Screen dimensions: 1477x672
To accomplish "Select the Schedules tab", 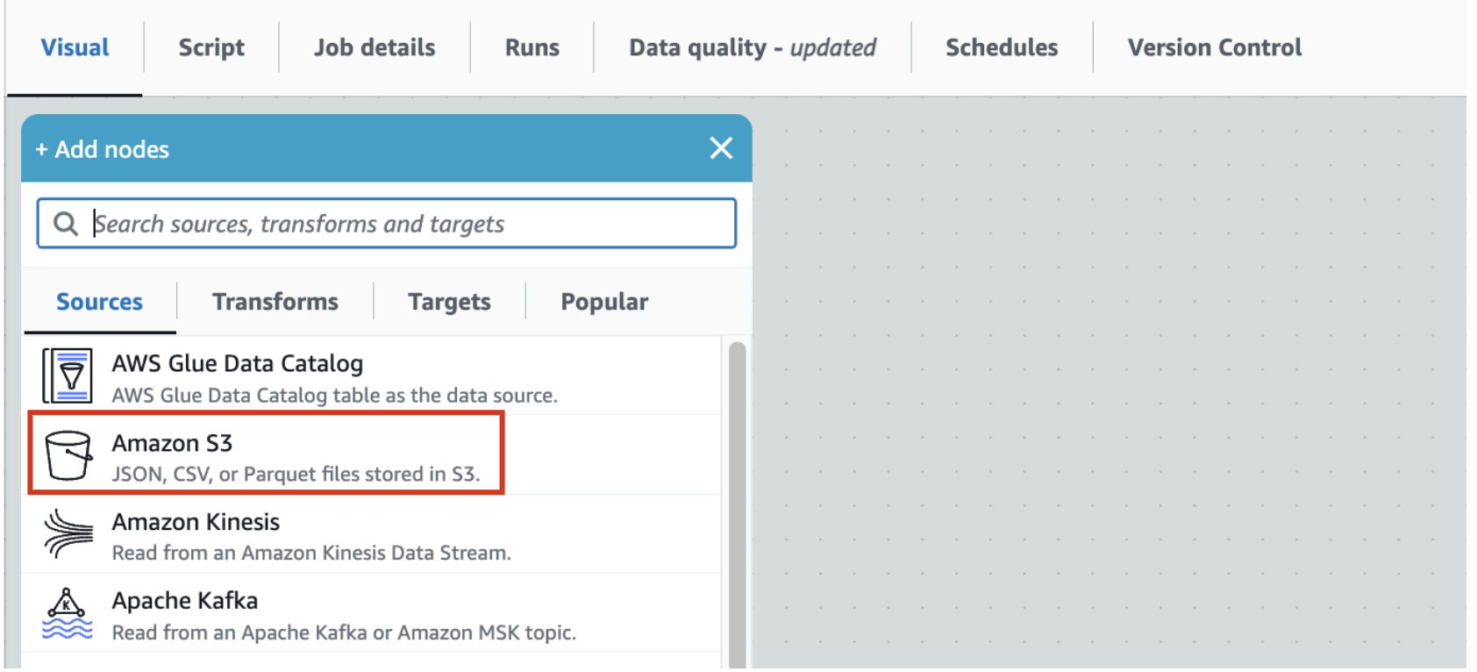I will pyautogui.click(x=1002, y=47).
